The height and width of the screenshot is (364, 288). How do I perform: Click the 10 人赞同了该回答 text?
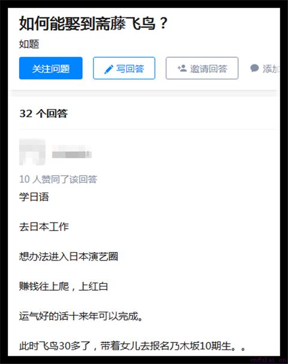coord(58,179)
